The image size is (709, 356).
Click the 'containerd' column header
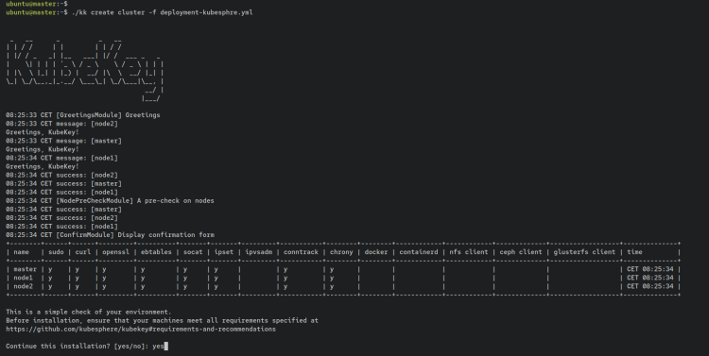[418, 252]
